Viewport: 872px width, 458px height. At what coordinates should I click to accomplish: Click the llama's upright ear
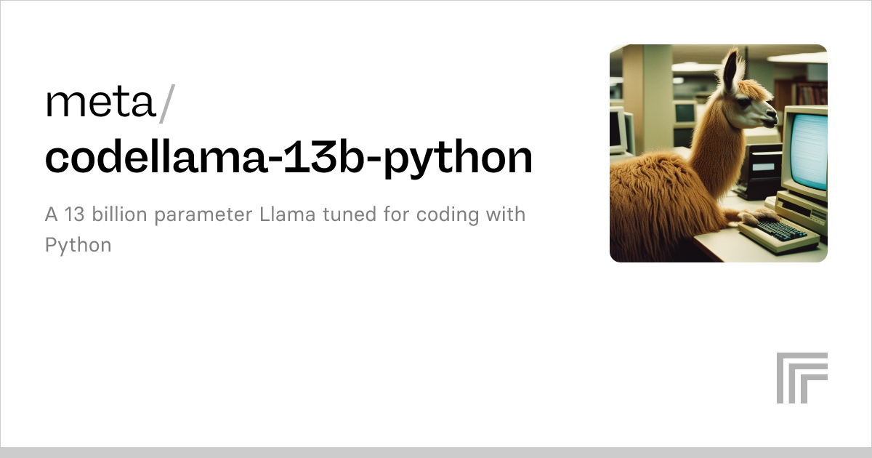[x=729, y=68]
